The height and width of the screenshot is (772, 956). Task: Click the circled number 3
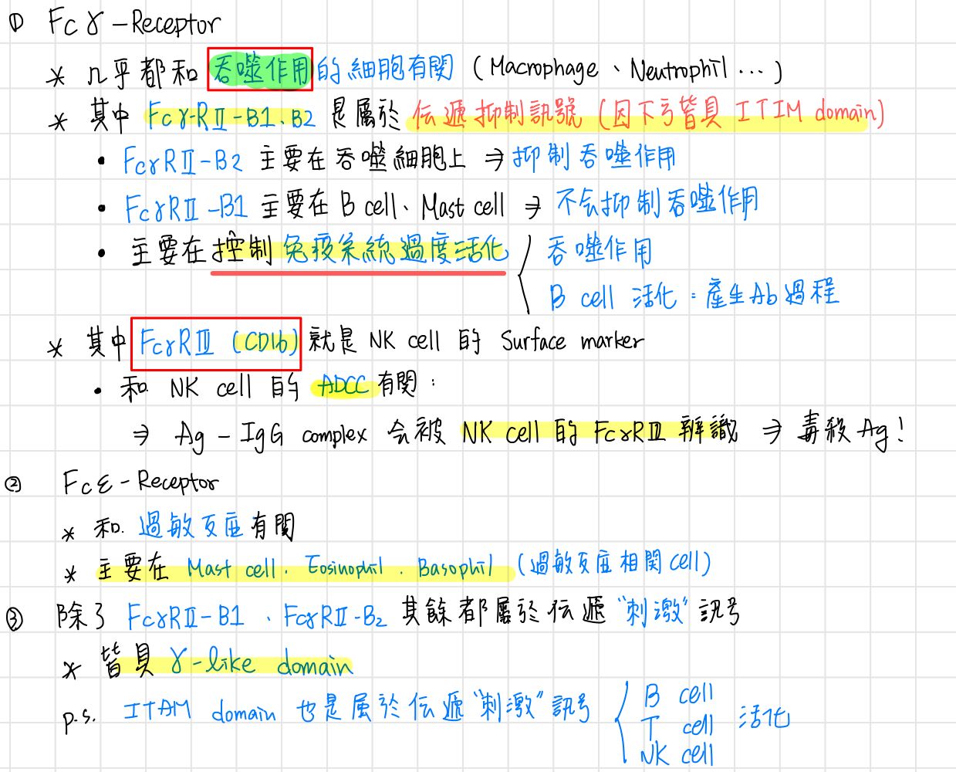tap(15, 618)
